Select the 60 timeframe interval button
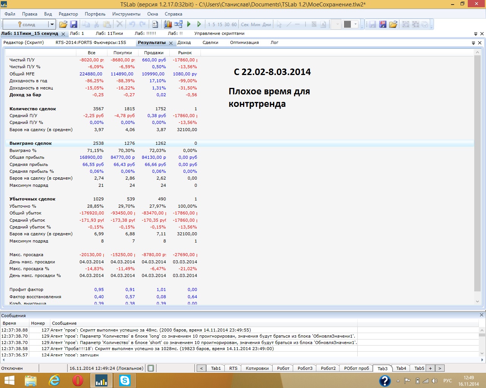The image size is (486, 388). pyautogui.click(x=234, y=24)
